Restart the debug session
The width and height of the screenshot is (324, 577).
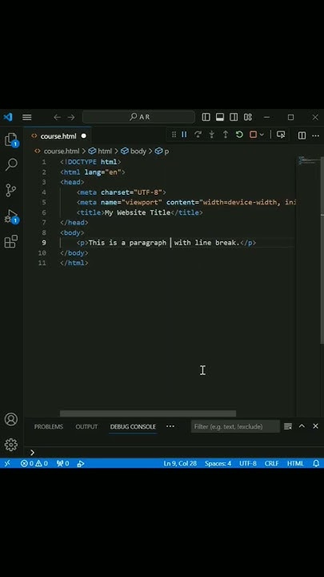(x=239, y=135)
